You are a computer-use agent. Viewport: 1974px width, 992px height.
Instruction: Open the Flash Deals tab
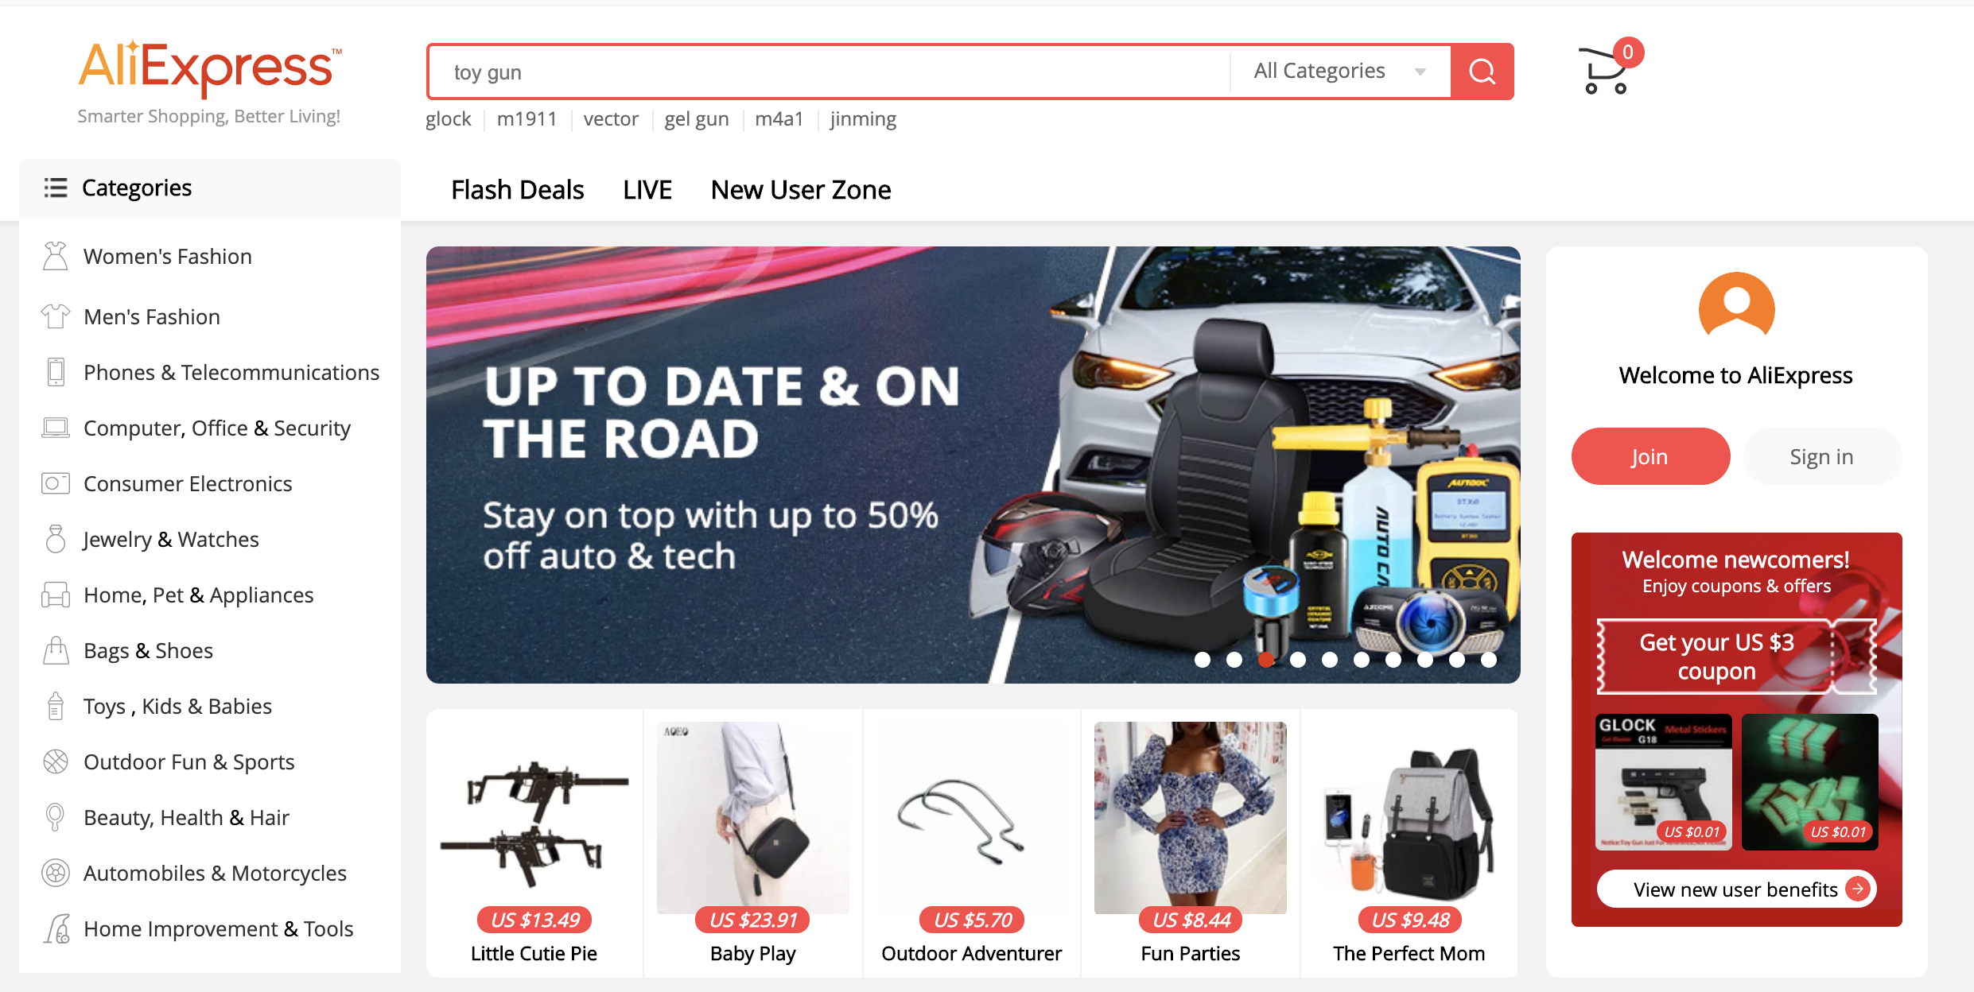[518, 190]
